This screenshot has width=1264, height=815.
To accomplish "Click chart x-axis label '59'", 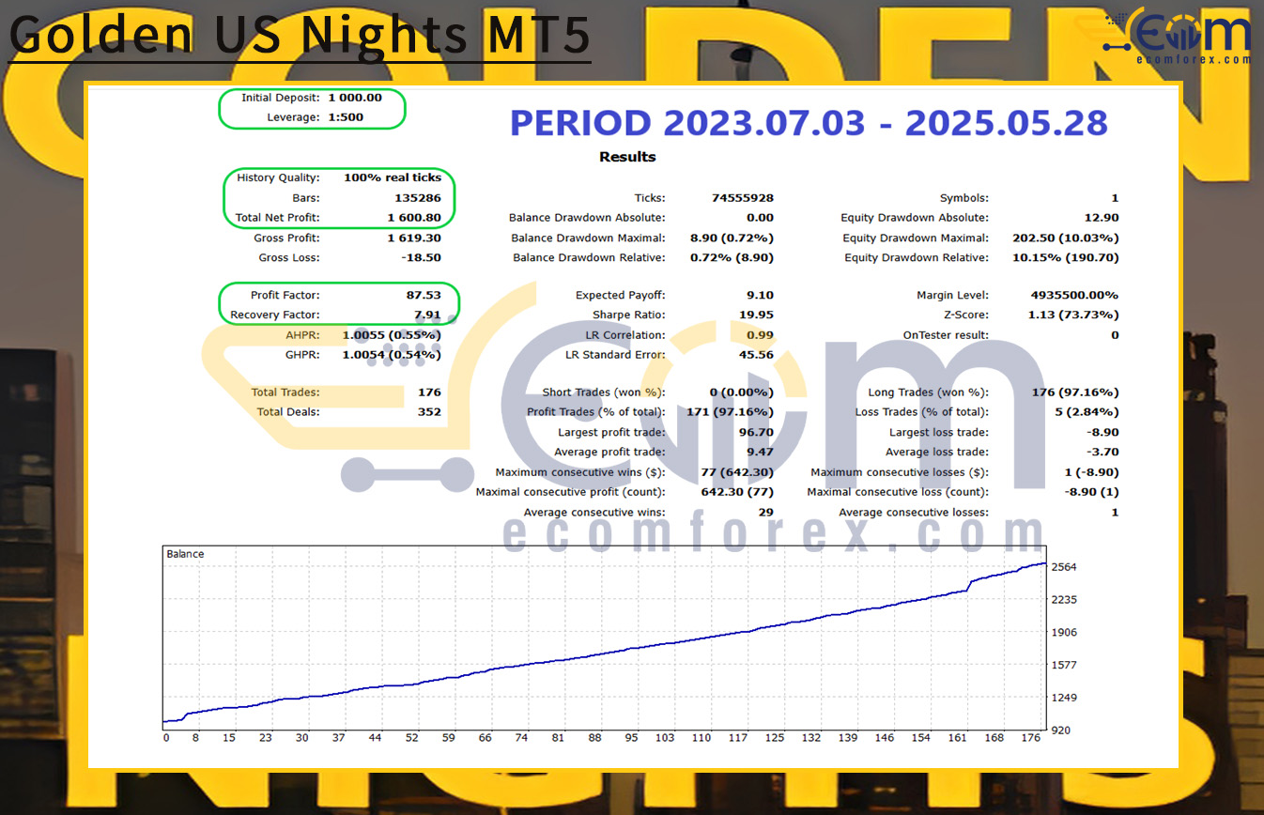I will [449, 738].
